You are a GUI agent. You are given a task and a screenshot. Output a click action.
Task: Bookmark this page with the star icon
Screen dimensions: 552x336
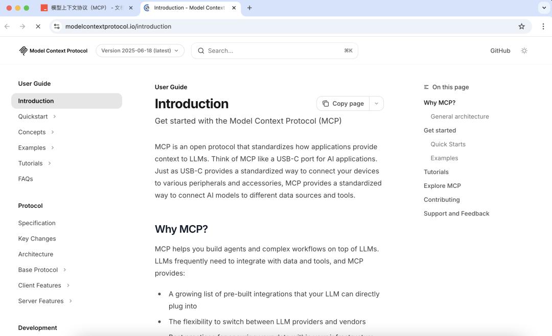click(521, 27)
